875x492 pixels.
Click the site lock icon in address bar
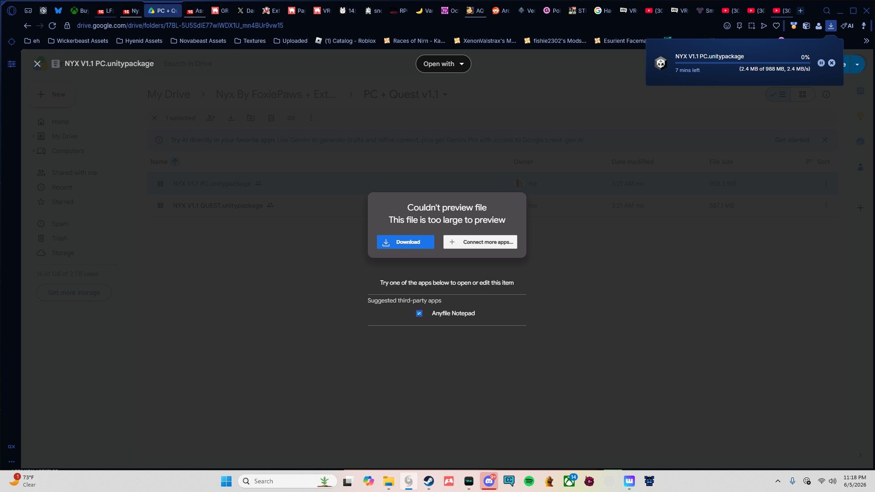(x=67, y=26)
